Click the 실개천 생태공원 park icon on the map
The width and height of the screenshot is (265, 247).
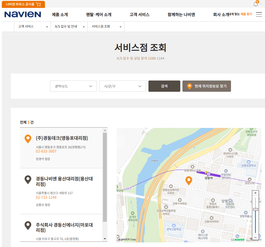pos(133,213)
